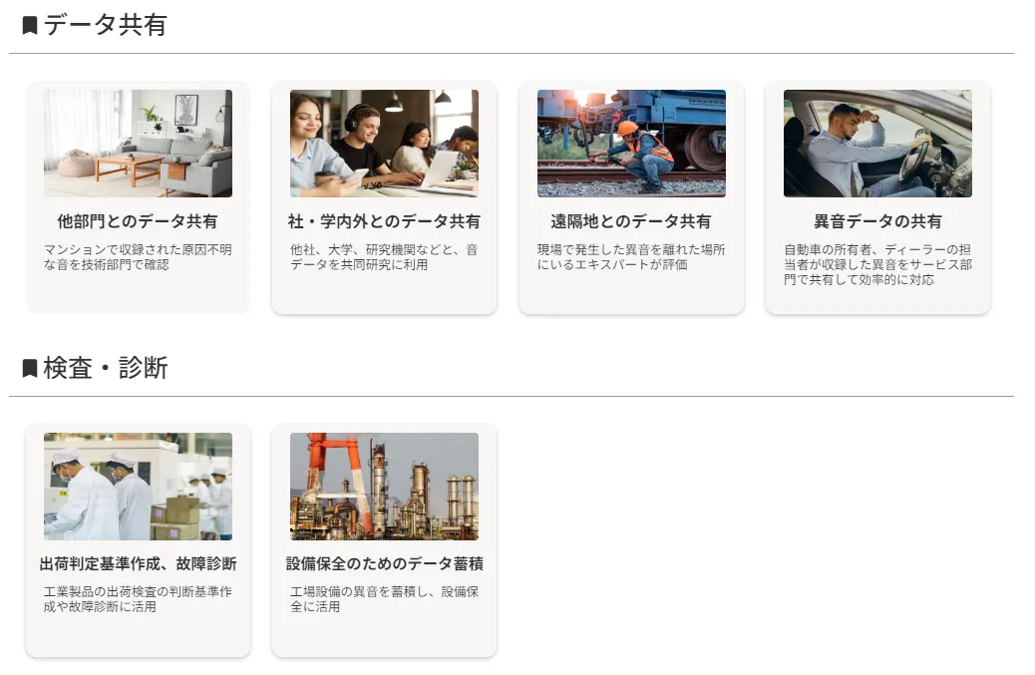Screen dimensions: 1035x675
Task: Select the students with headphones photo
Action: click(x=384, y=144)
